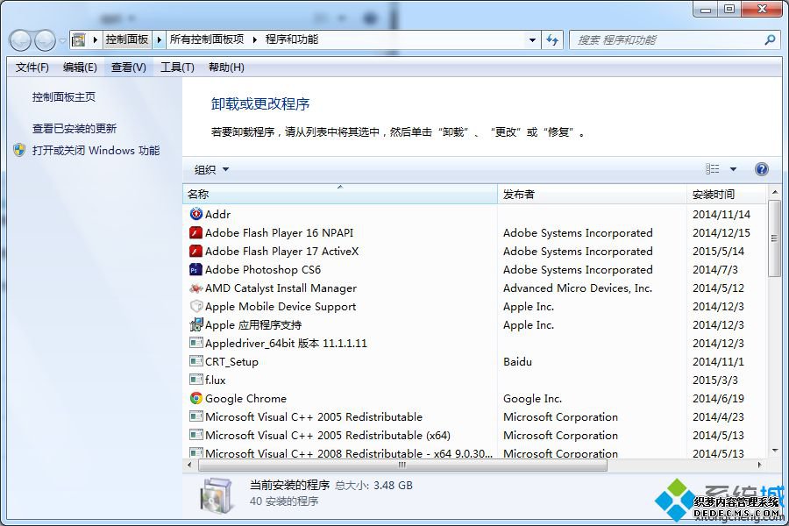Viewport: 789px width, 526px height.
Task: Open the 工具(T) menu
Action: 177,67
